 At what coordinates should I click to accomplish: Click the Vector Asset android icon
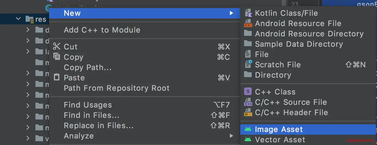point(248,140)
